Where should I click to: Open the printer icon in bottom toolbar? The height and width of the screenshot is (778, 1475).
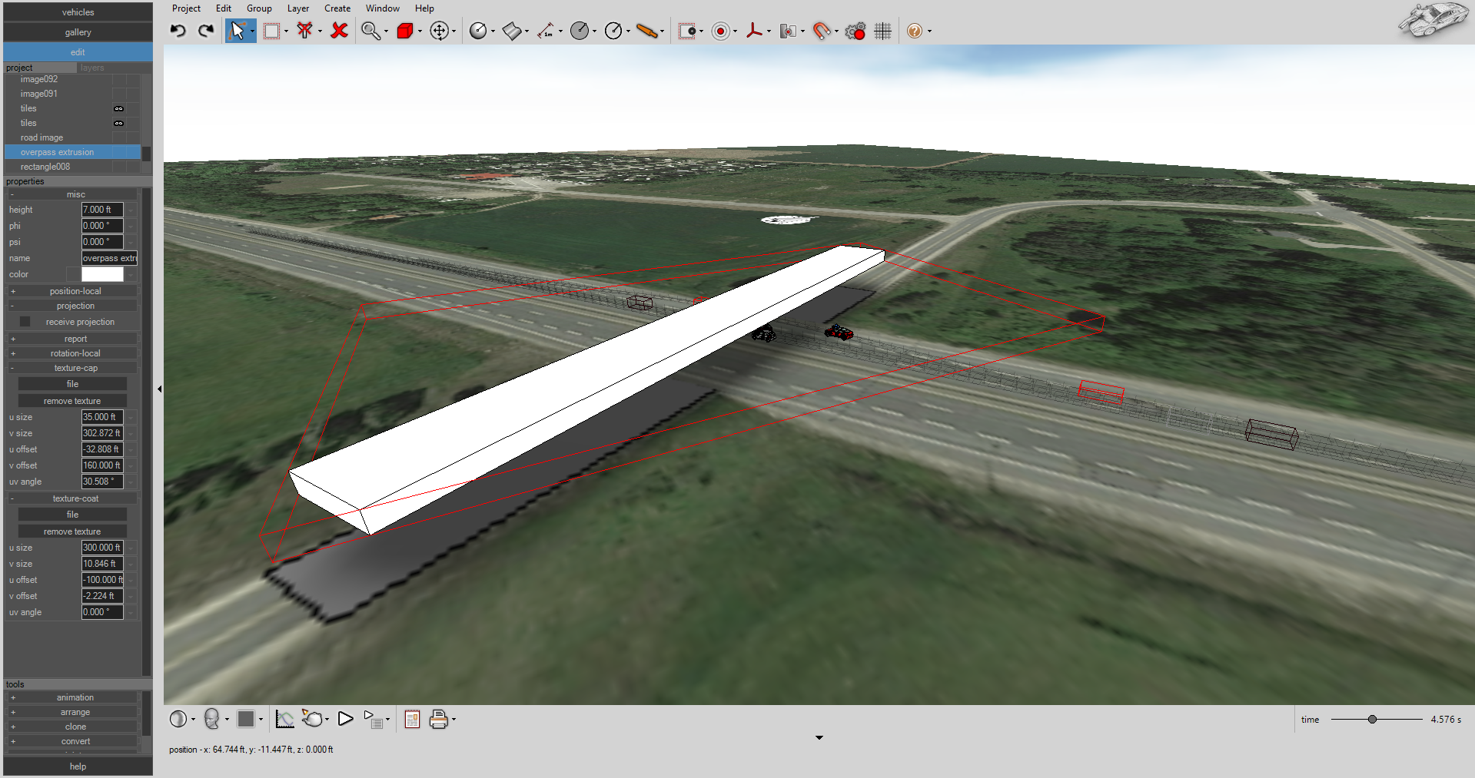tap(438, 720)
